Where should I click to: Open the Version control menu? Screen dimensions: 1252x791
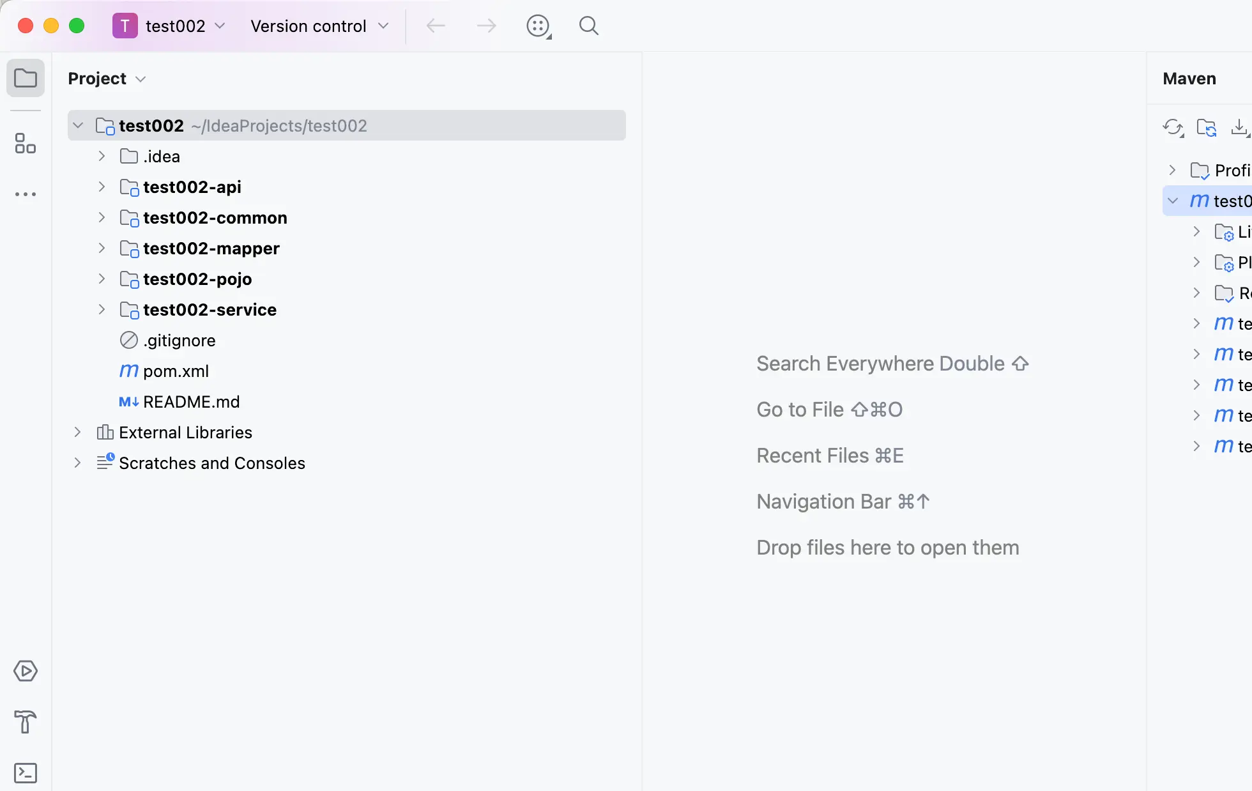tap(319, 26)
